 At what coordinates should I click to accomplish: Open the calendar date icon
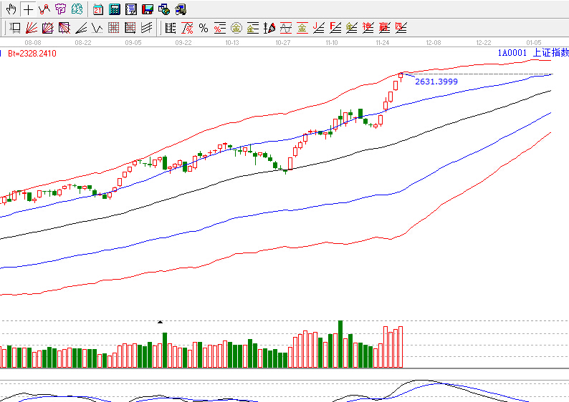point(97,9)
